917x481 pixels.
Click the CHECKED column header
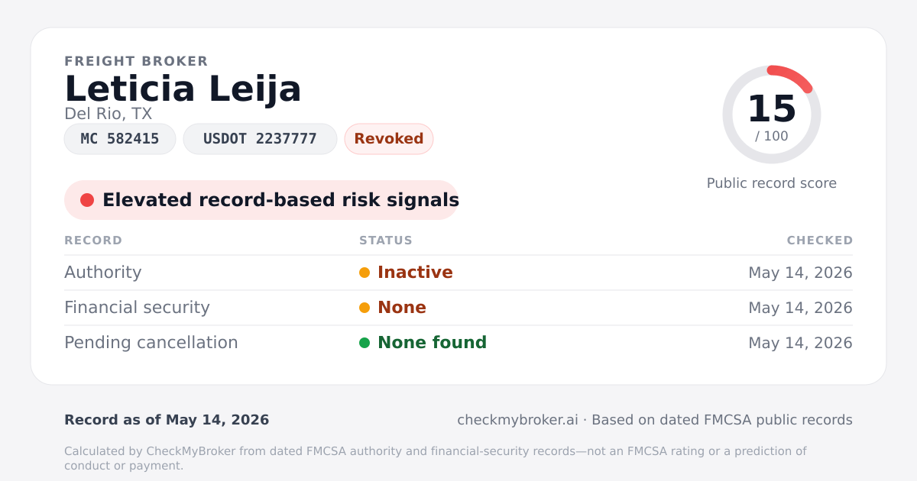(x=820, y=240)
